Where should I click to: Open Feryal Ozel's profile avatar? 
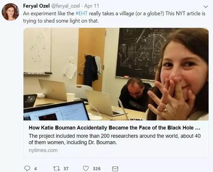(10, 12)
